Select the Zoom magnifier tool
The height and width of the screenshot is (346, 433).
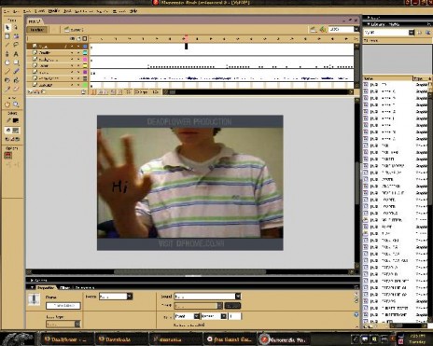coord(16,104)
